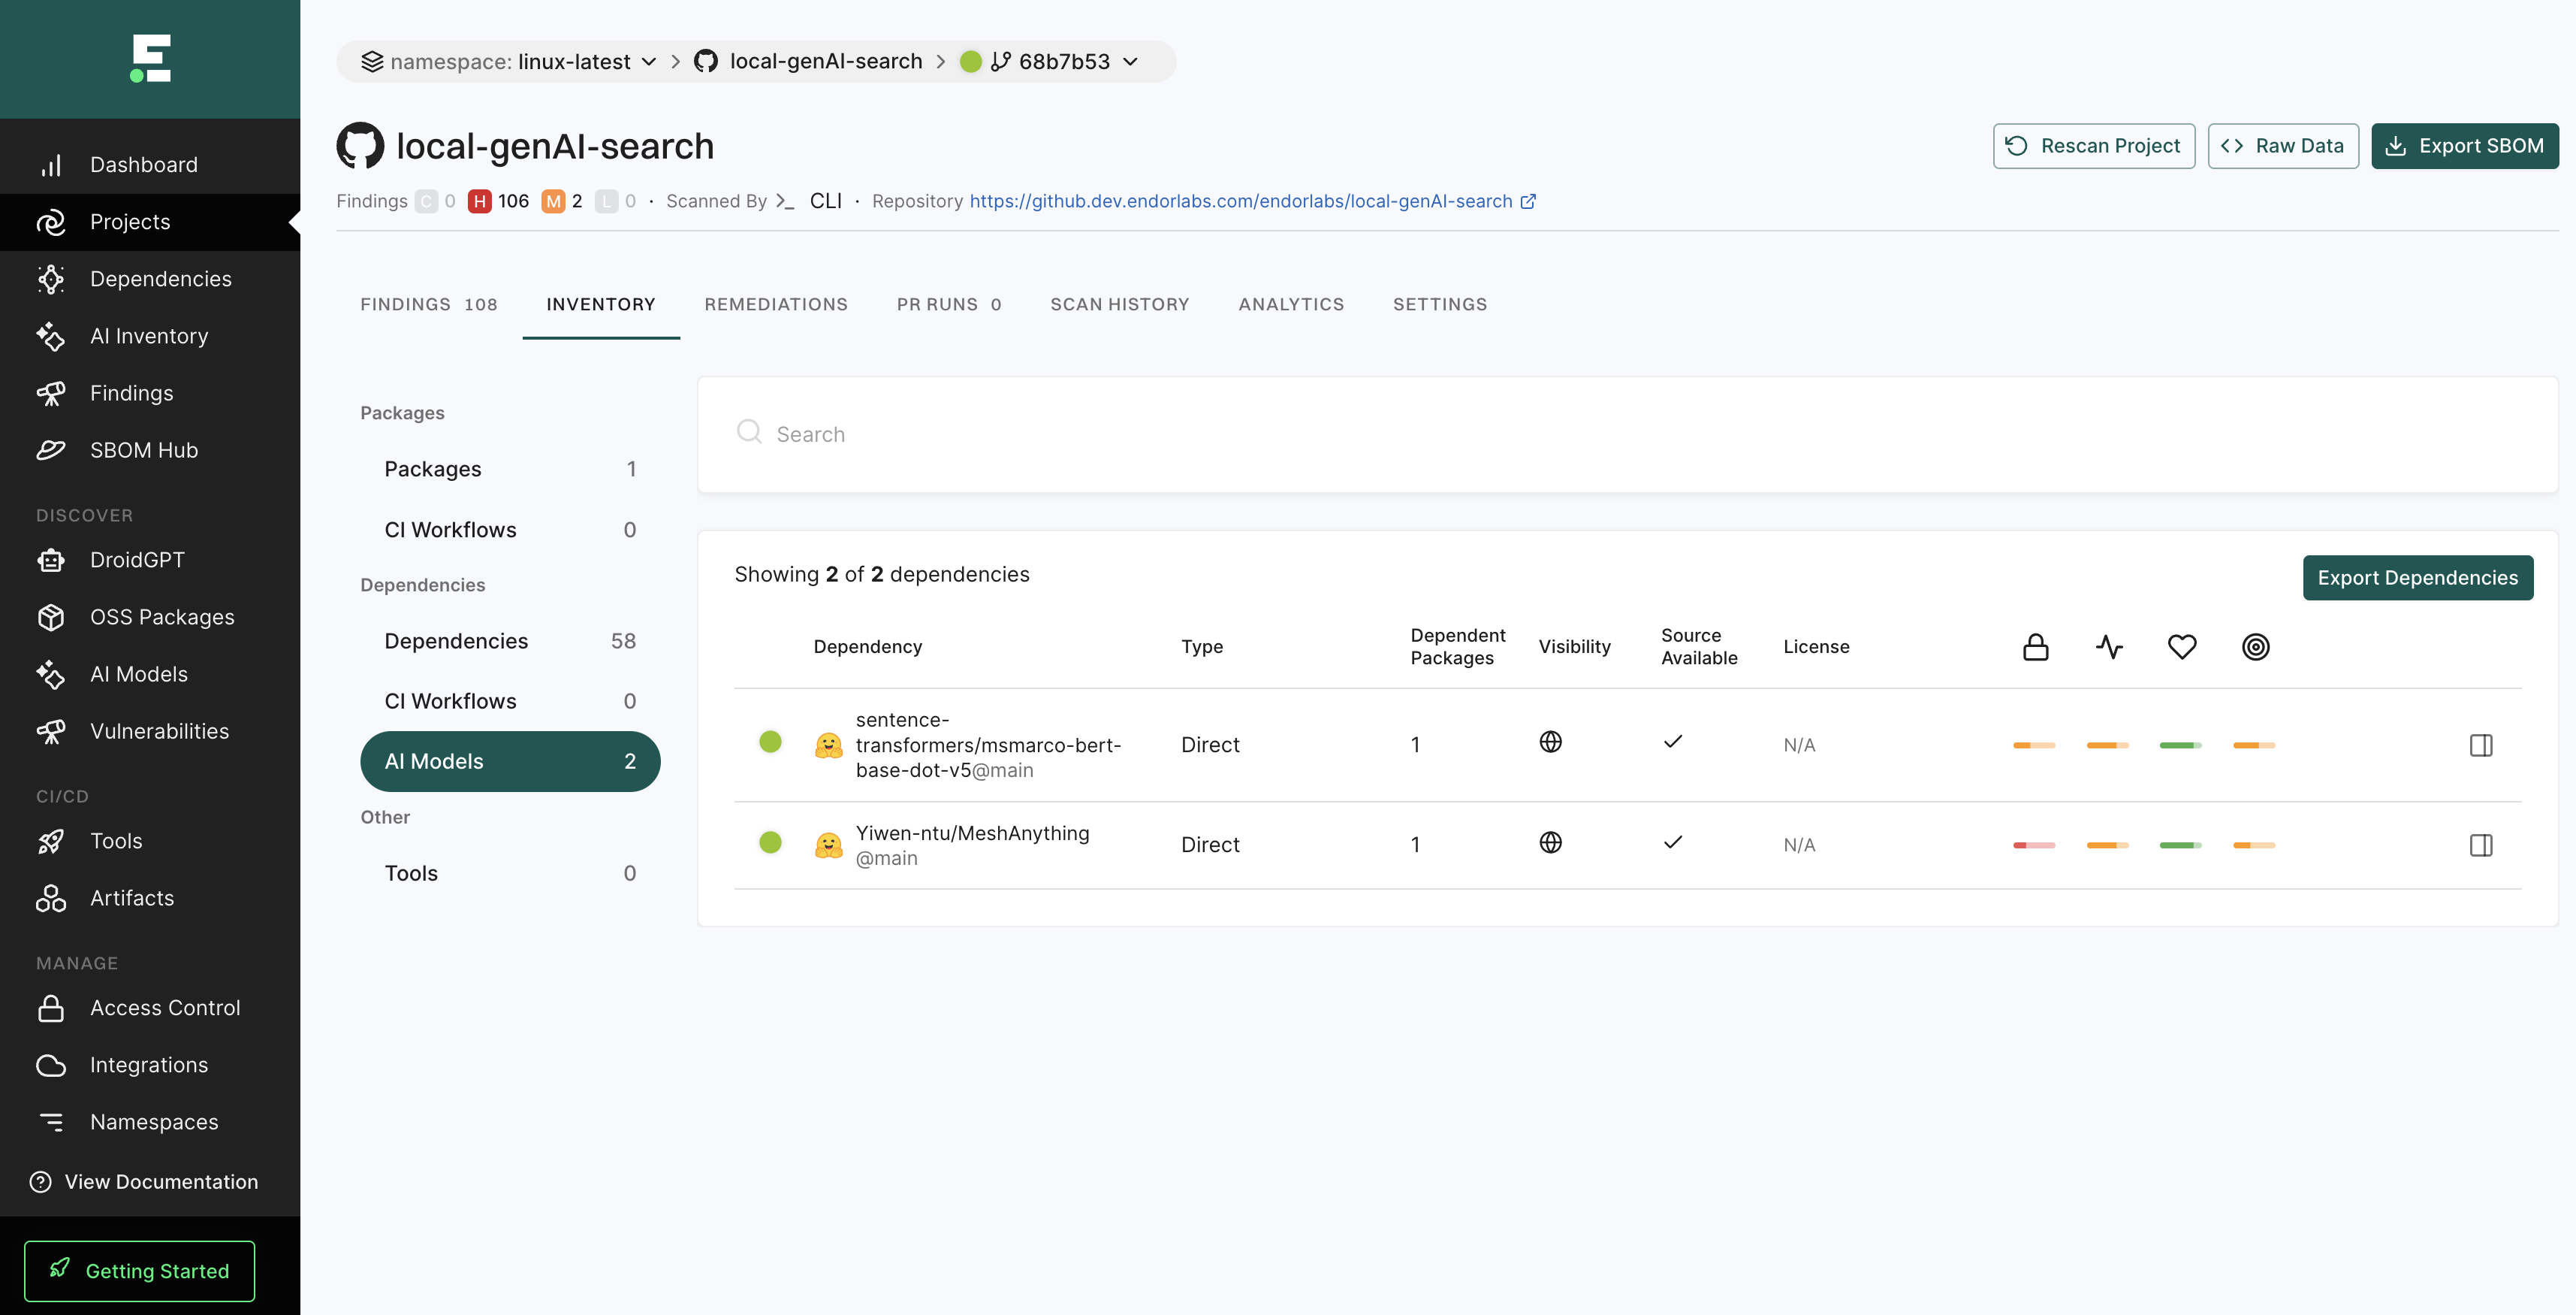Open the Getting Started guide button
The width and height of the screenshot is (2576, 1315).
[139, 1270]
